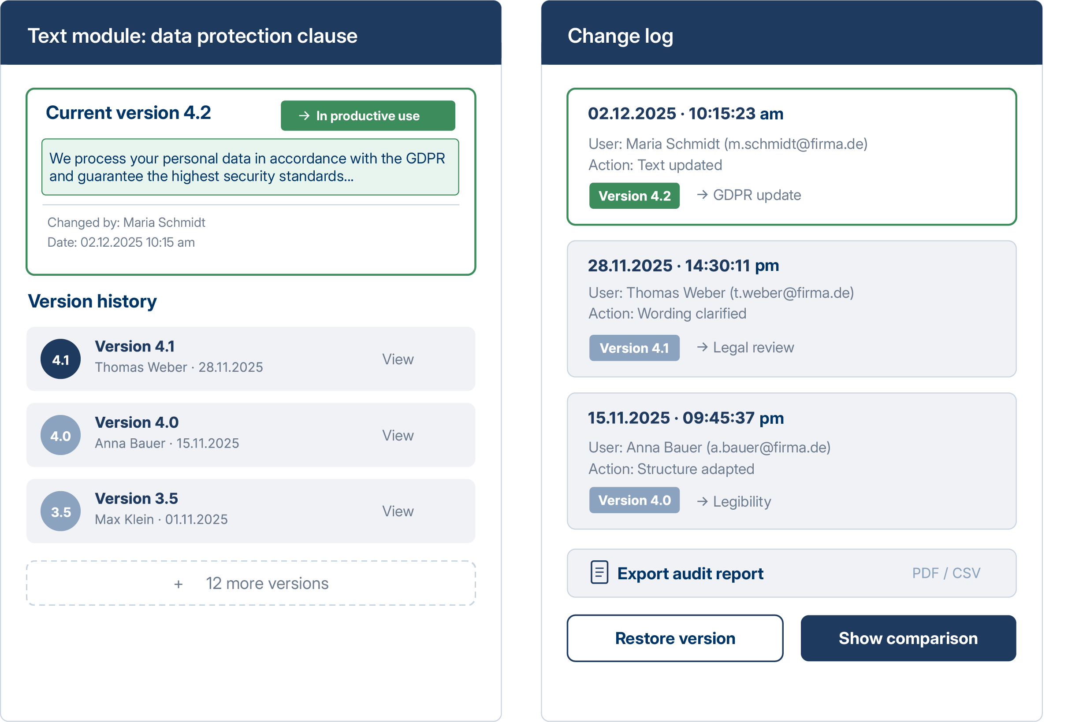Click the plus icon for more versions
This screenshot has height=722, width=1079.
(179, 584)
